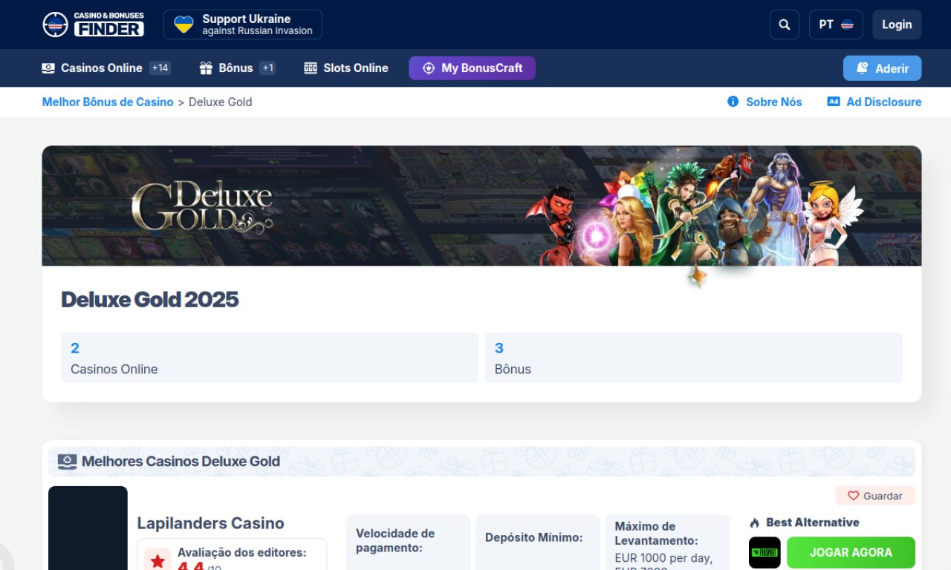This screenshot has height=570, width=951.
Task: Follow the Melhor Bônus de Casino breadcrumb
Action: [108, 102]
